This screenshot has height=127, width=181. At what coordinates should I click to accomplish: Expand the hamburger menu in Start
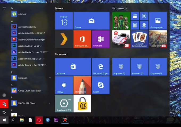[x=4, y=8]
